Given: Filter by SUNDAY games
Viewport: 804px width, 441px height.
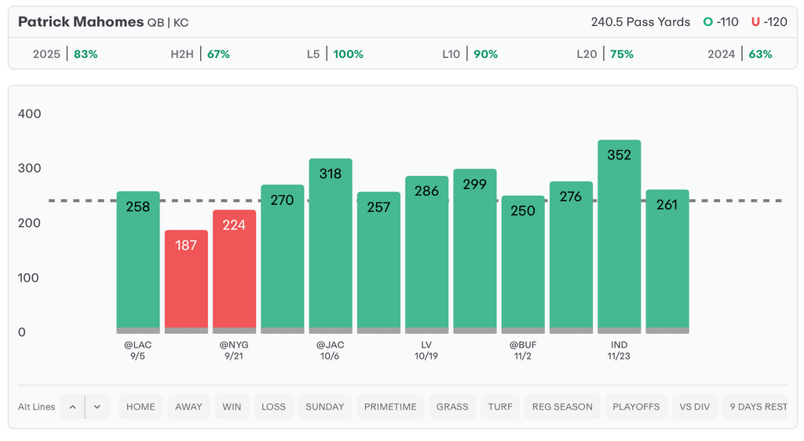Looking at the screenshot, I should (325, 406).
